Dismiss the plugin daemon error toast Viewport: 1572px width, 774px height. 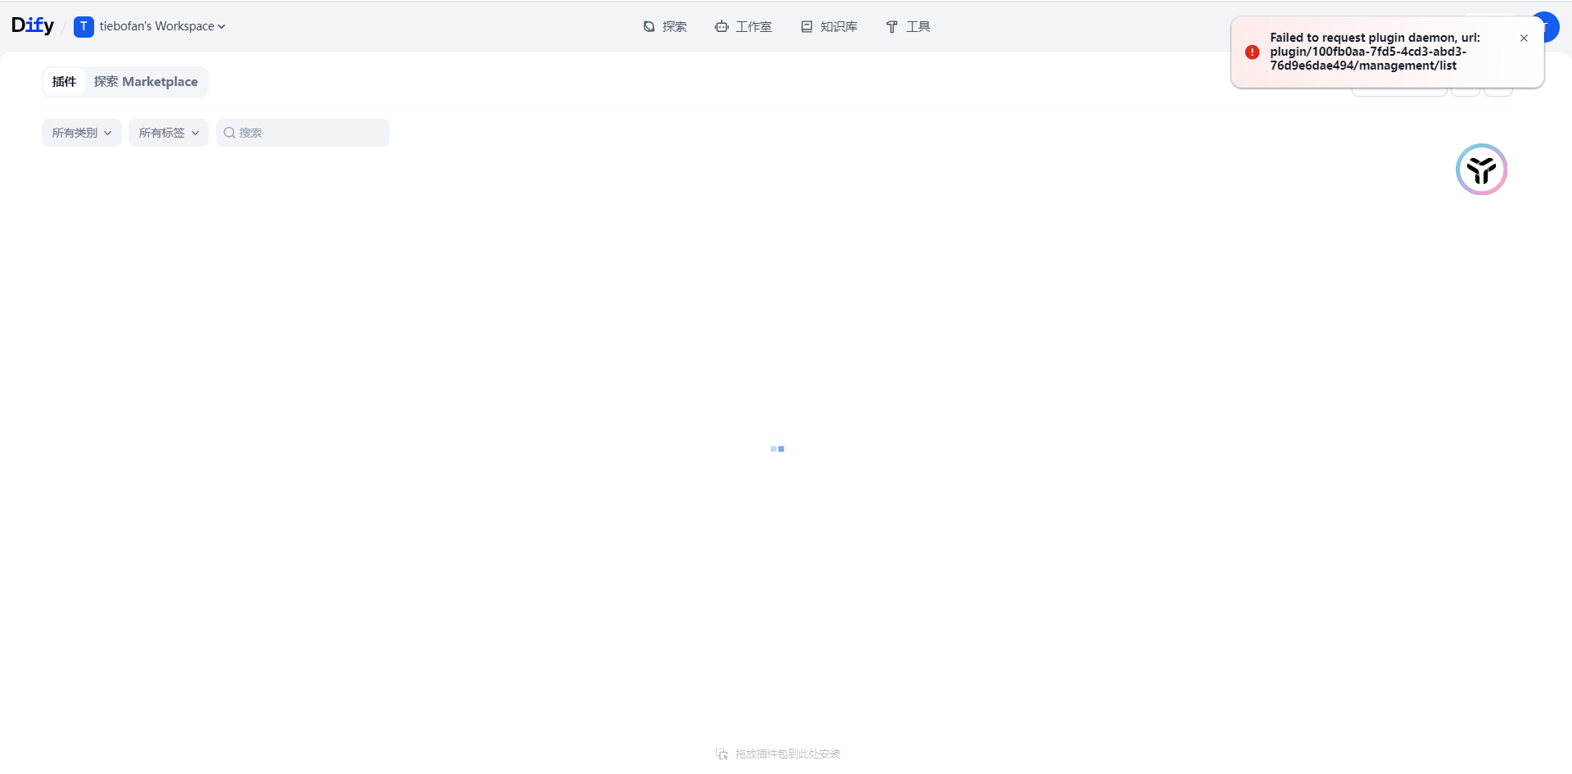[1524, 38]
